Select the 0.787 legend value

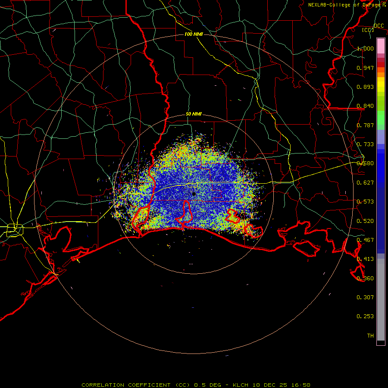pos(365,125)
